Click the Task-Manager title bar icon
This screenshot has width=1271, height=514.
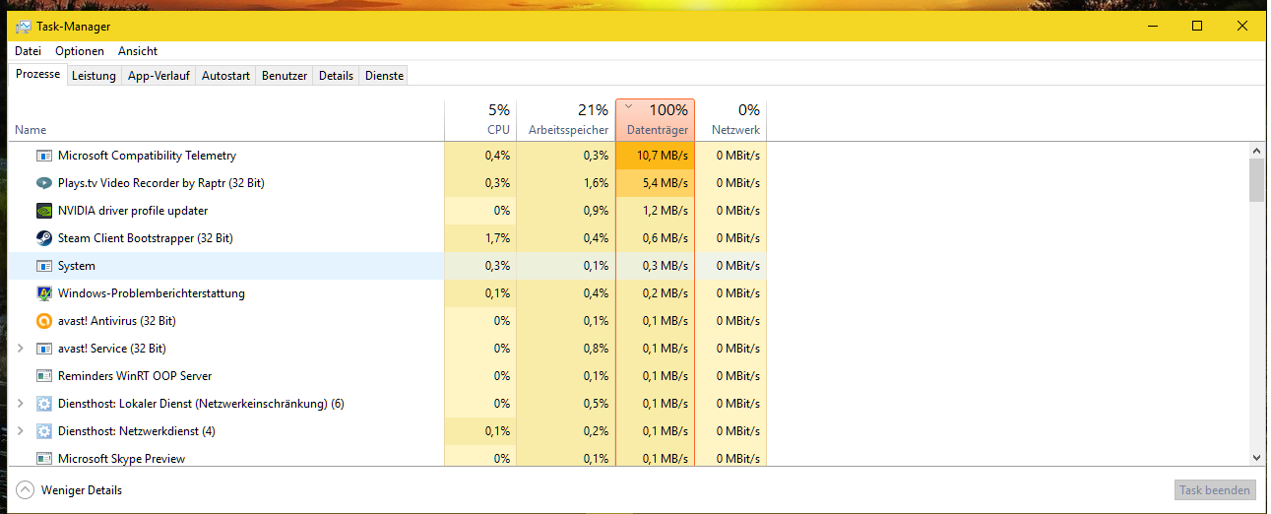(x=24, y=27)
